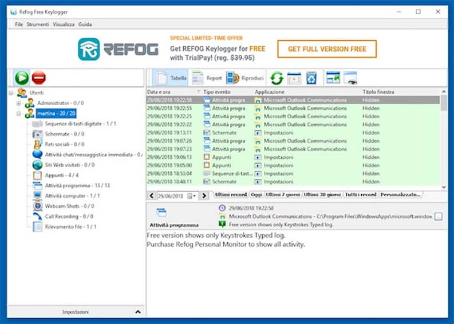
Task: Open the Riproduci playback view
Action: (x=245, y=78)
